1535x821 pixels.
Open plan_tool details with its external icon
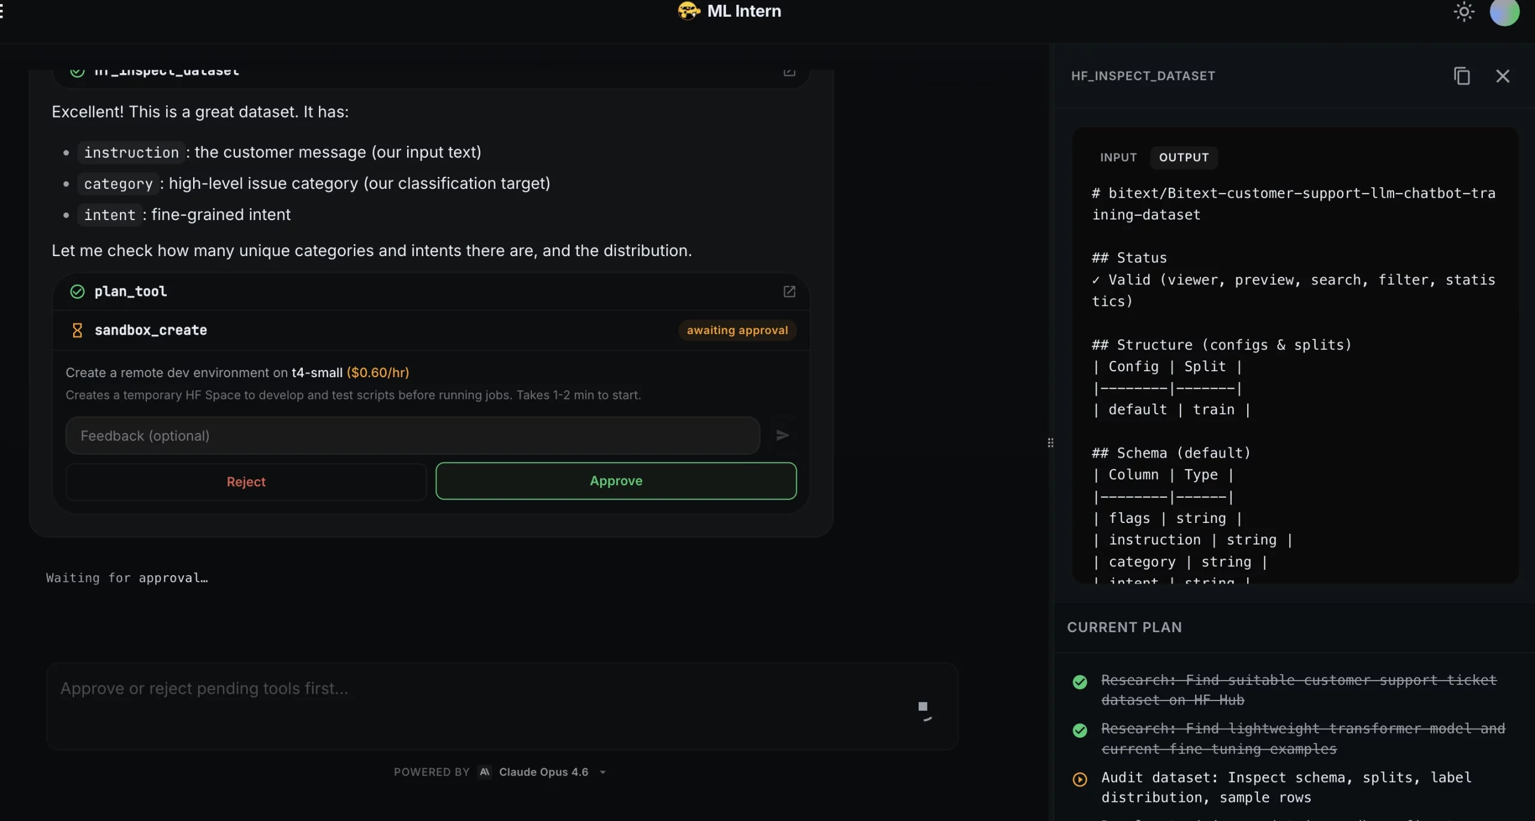click(789, 291)
